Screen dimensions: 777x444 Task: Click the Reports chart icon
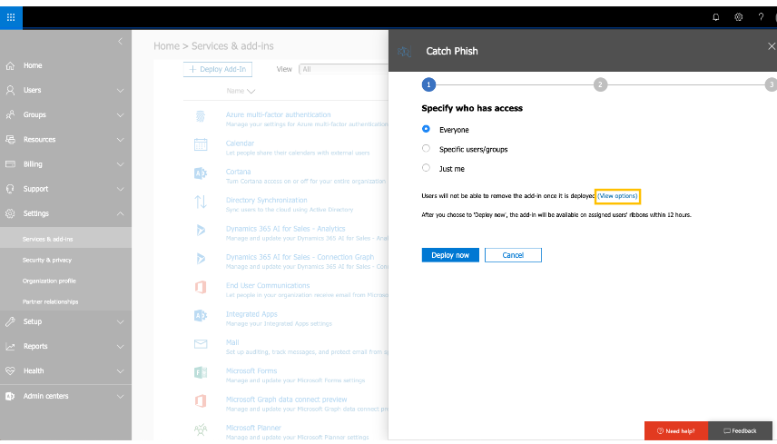(10, 346)
